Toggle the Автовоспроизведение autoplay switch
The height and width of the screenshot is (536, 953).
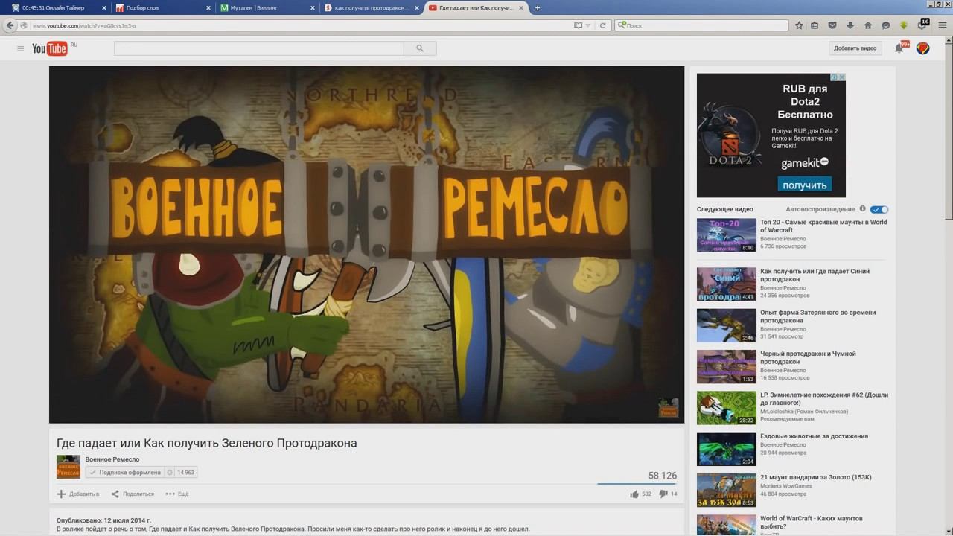pos(879,209)
